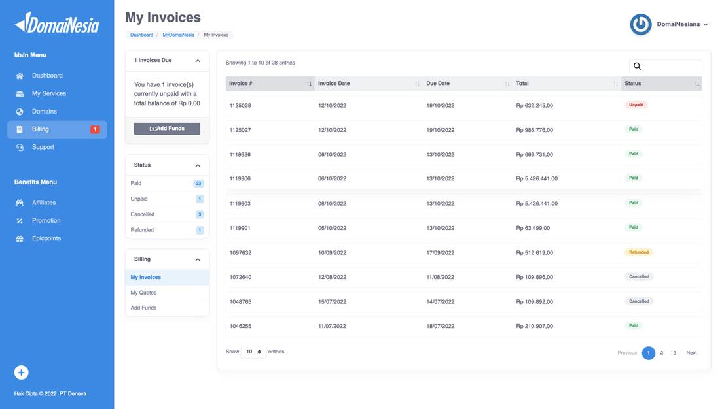The image size is (722, 409).
Task: Click the Promotion percent icon
Action: tap(20, 221)
